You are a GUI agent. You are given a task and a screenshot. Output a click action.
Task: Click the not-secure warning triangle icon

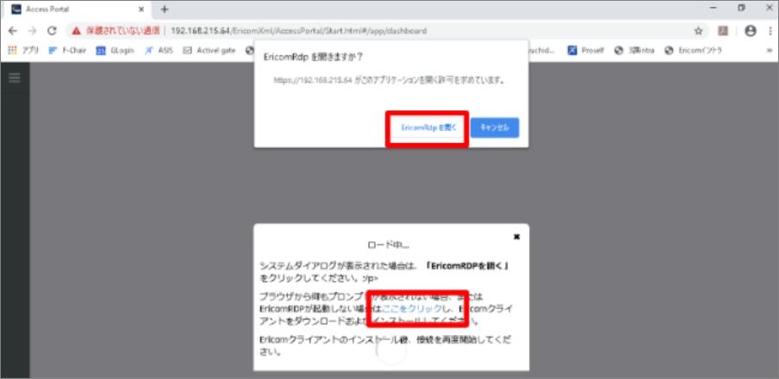76,30
